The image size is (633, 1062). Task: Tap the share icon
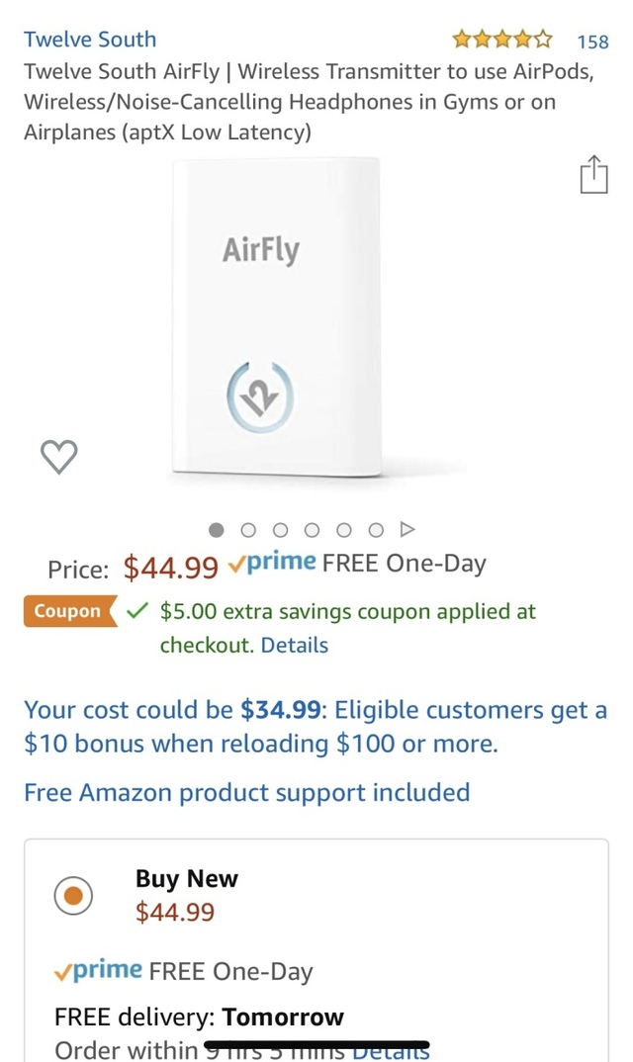point(593,175)
